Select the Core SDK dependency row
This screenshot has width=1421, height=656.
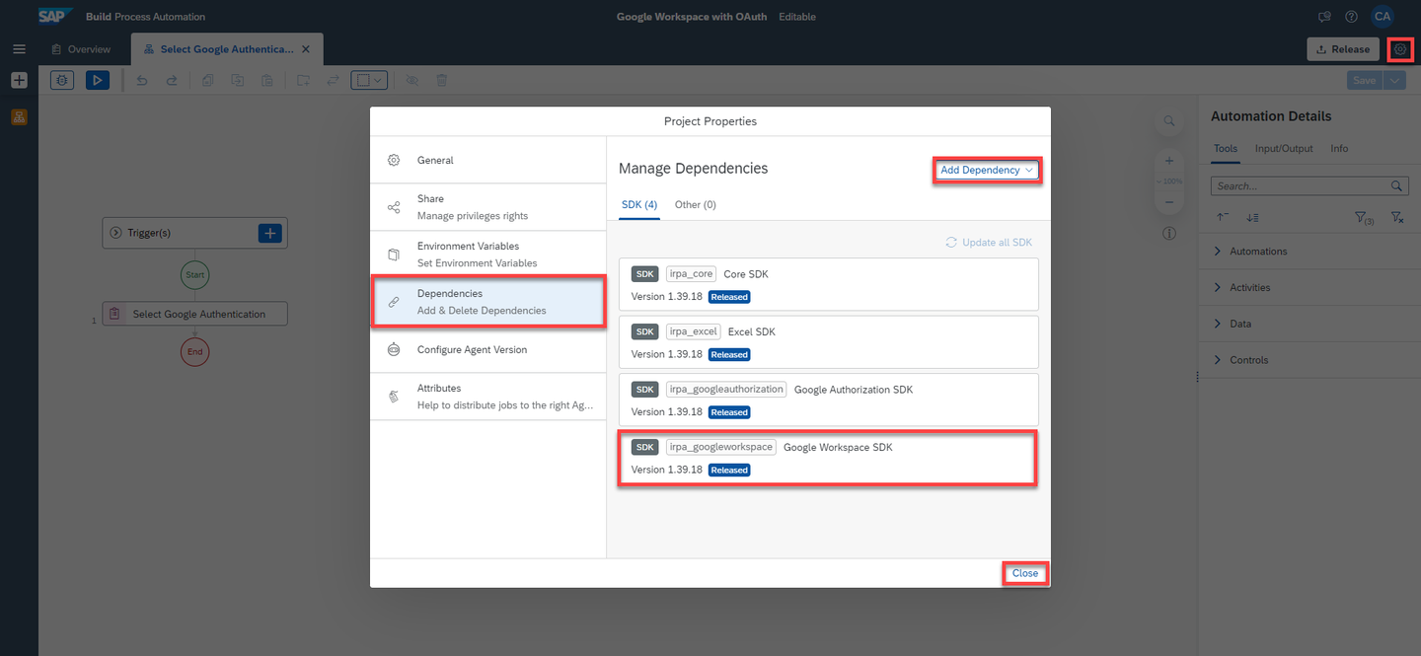829,285
